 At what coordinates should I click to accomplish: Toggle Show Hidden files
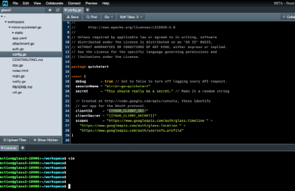coord(46,140)
